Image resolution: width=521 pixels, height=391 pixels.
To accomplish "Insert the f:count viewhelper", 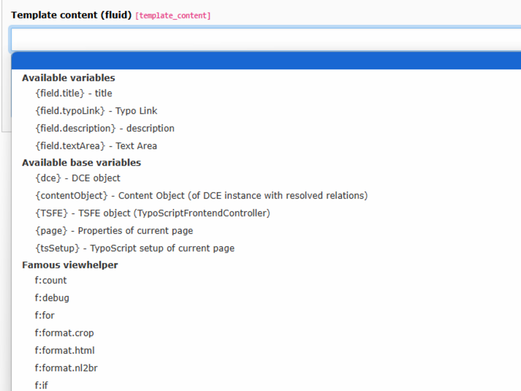I will point(266,281).
